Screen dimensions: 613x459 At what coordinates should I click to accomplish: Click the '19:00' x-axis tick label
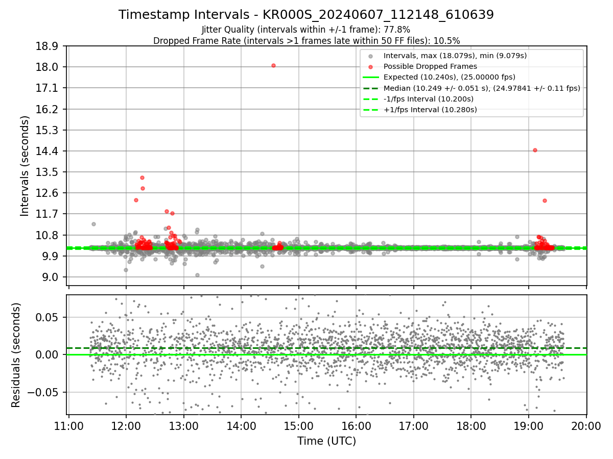pos(529,427)
